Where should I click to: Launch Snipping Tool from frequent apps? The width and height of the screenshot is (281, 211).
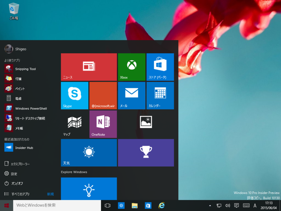click(29, 69)
